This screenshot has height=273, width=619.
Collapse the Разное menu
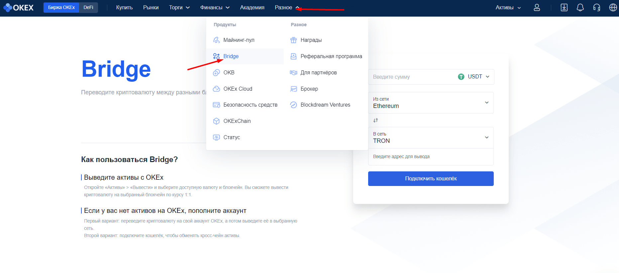tap(287, 7)
